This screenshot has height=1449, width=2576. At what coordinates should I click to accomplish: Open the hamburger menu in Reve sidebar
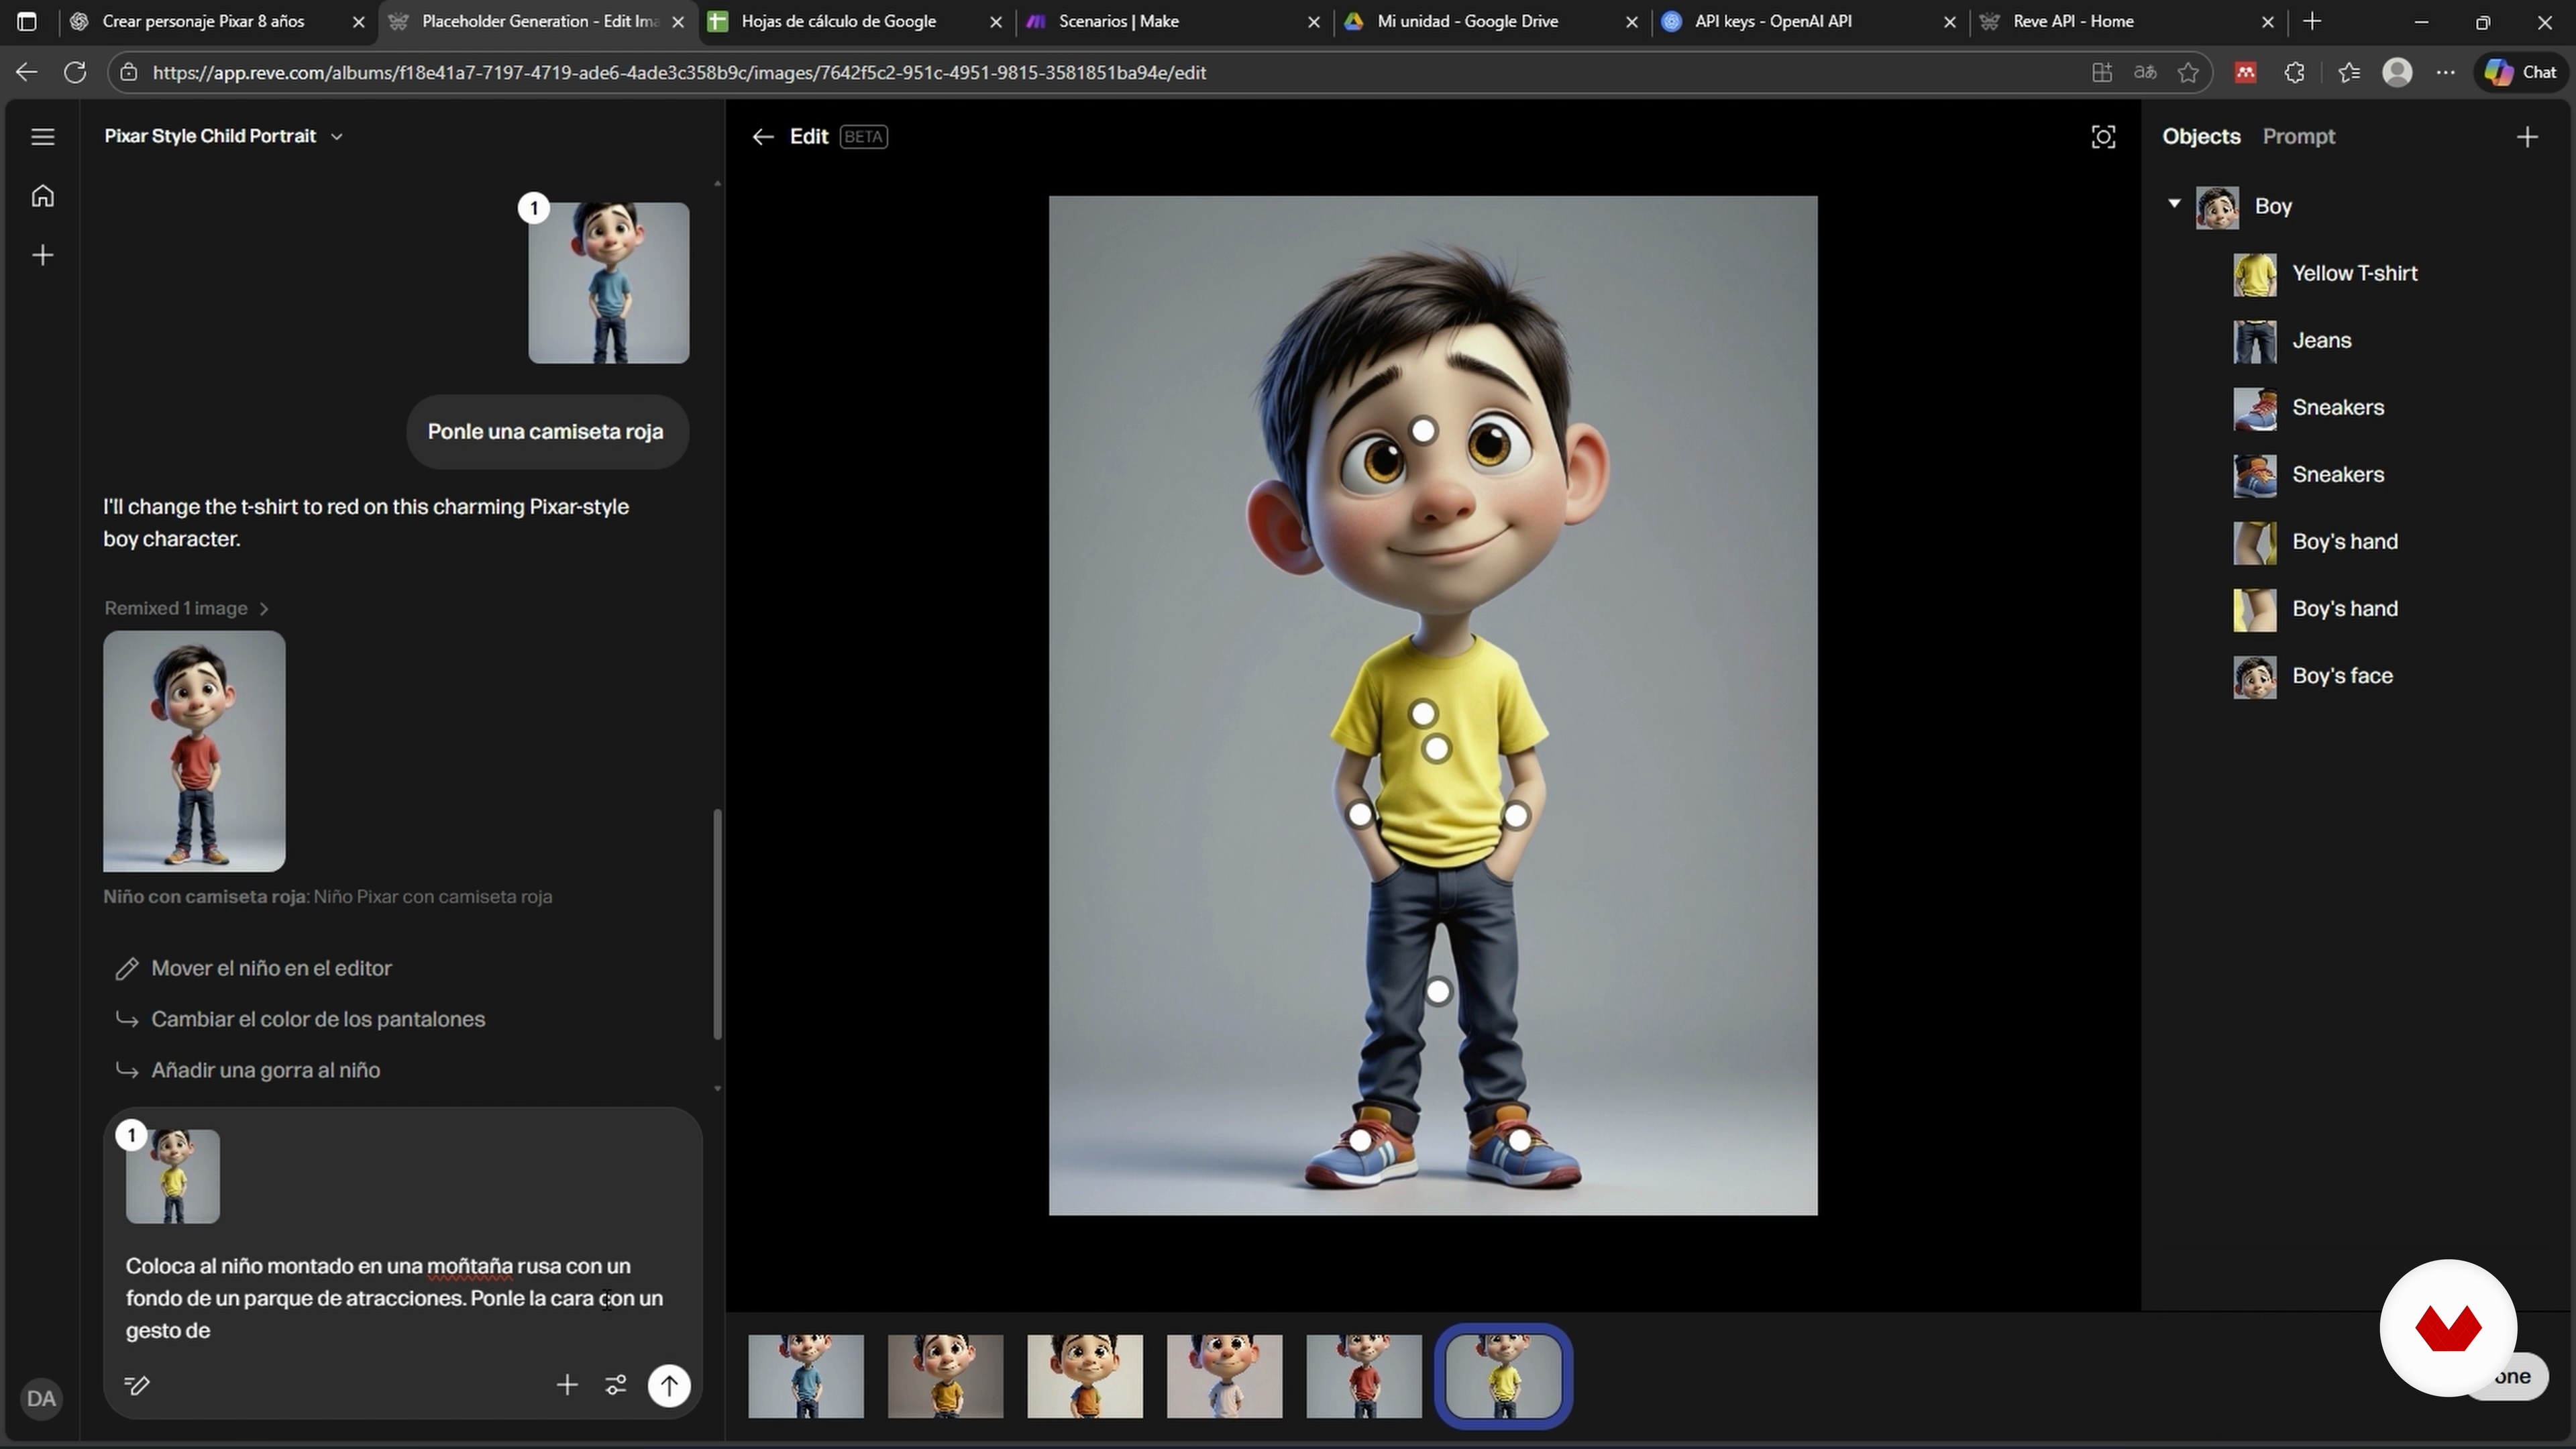pos(42,137)
